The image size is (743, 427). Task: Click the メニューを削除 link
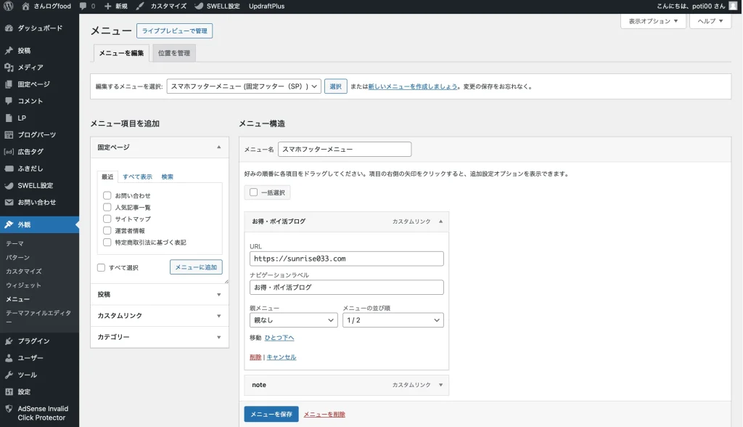tap(324, 414)
